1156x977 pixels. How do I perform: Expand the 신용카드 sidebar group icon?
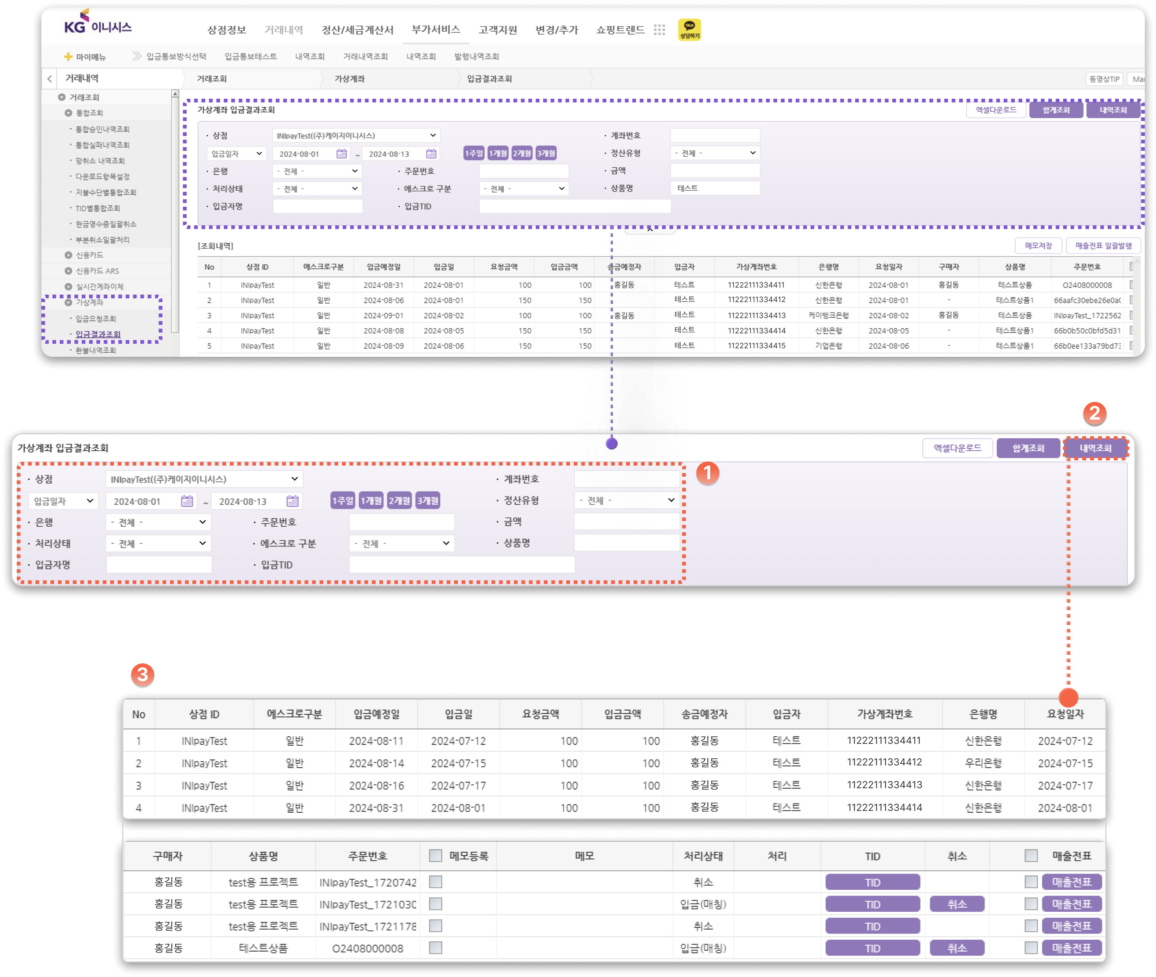tap(68, 255)
